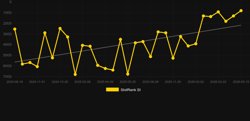Select the data point for 2025-04-05
Viewport: 250px width, 121px height.
[105, 68]
